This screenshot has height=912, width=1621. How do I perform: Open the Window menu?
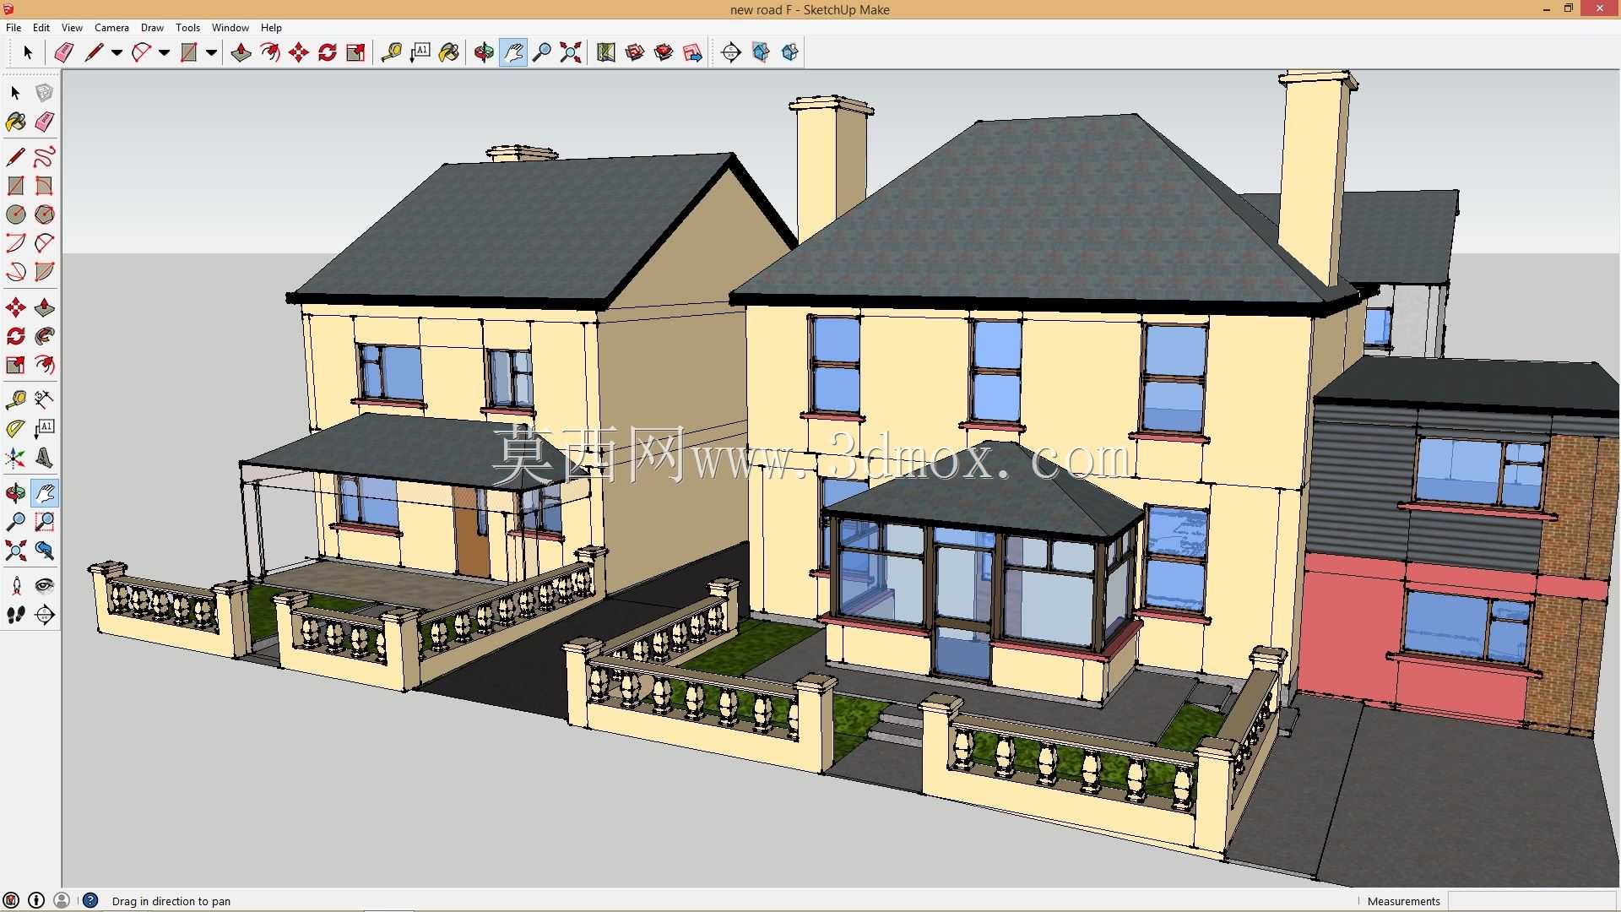click(x=230, y=28)
